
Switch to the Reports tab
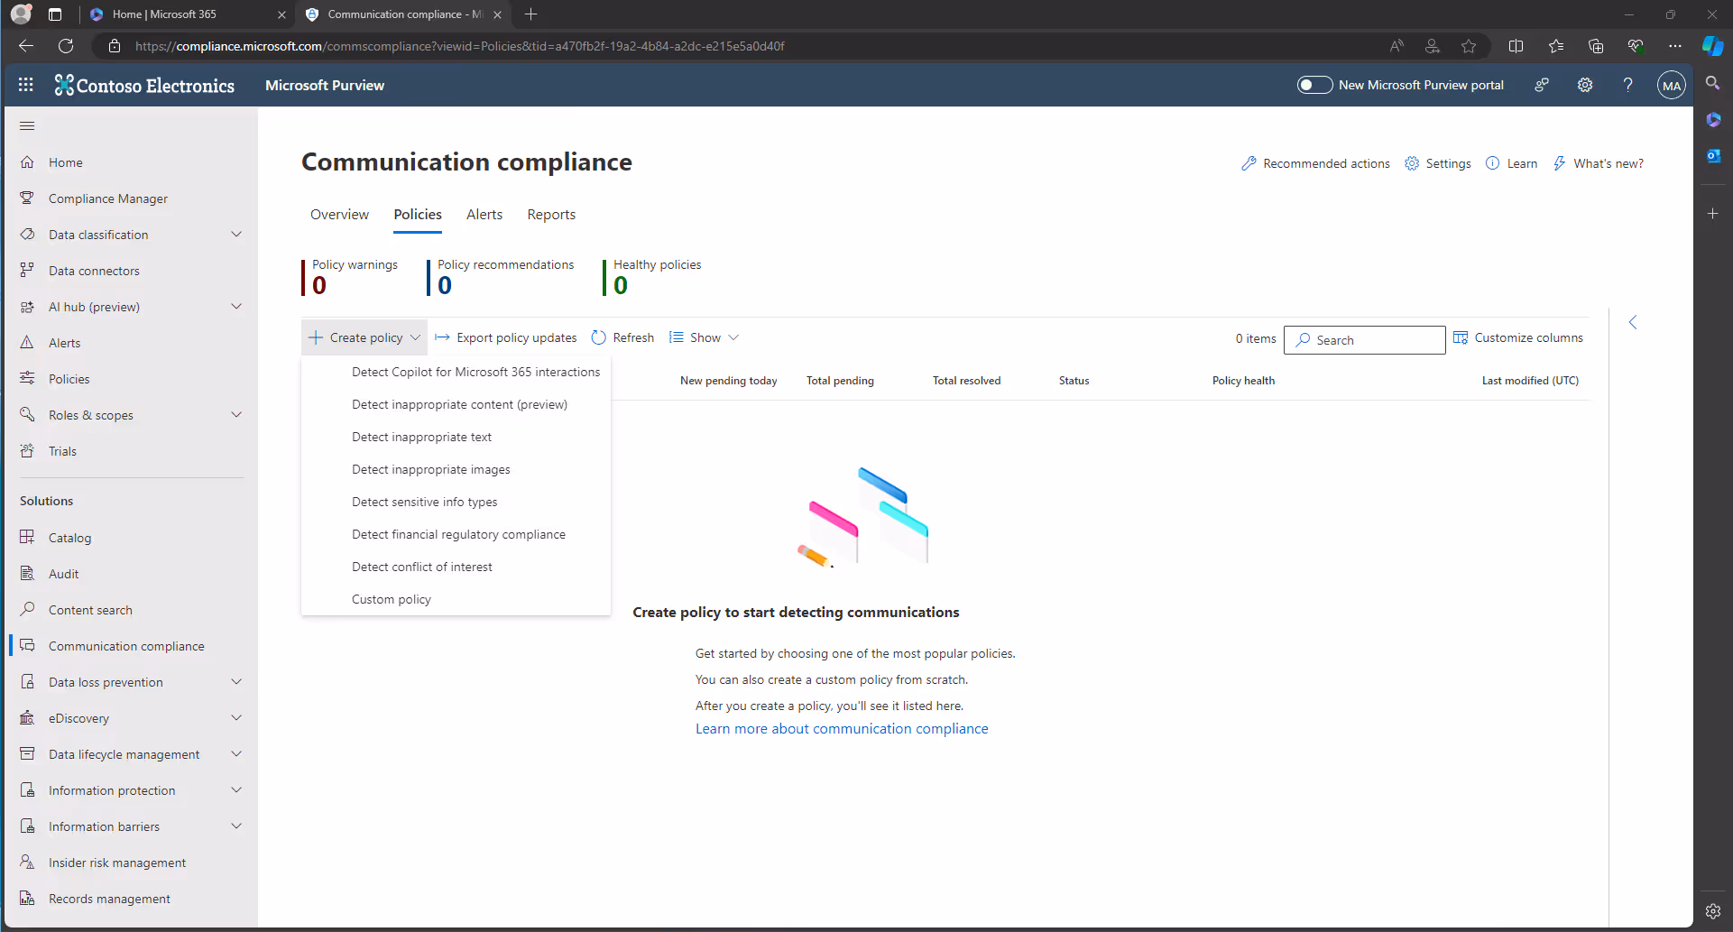[x=551, y=215]
